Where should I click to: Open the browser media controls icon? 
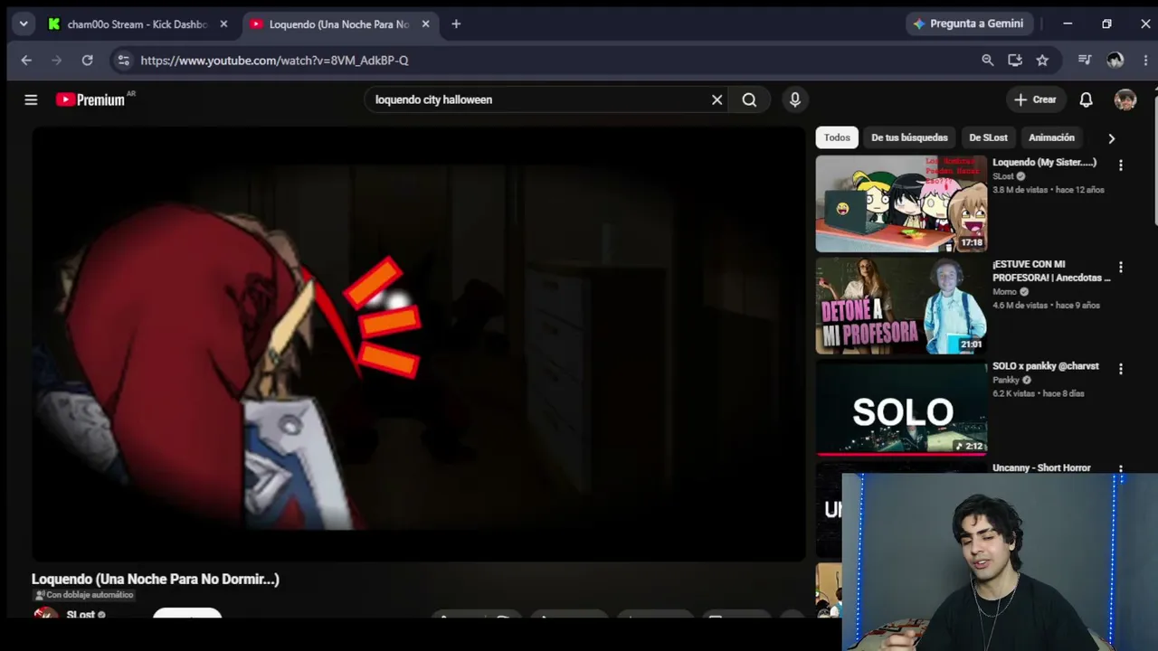(x=1085, y=60)
